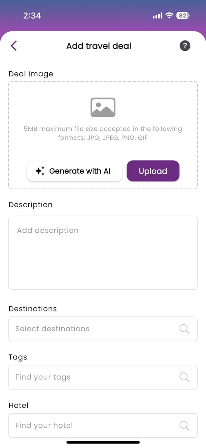Tap the Hotel search magnifier icon

click(x=184, y=426)
